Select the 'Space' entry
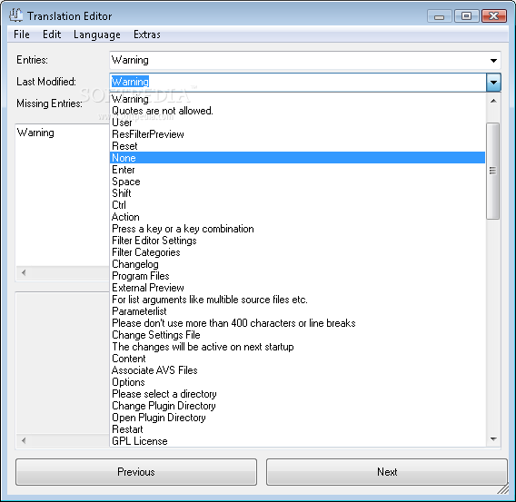The height and width of the screenshot is (502, 516). coord(297,182)
